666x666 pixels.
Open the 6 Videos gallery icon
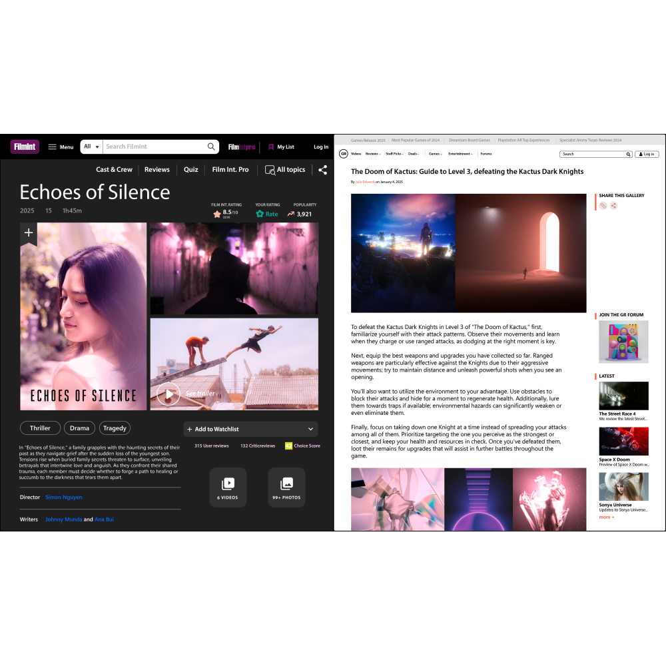pyautogui.click(x=228, y=484)
